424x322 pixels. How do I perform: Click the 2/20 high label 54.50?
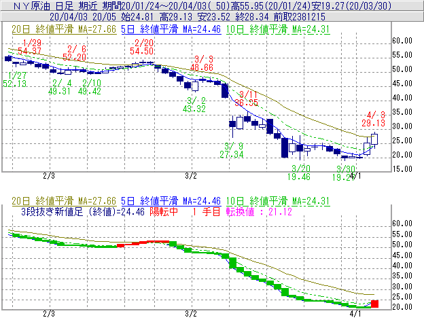[142, 47]
